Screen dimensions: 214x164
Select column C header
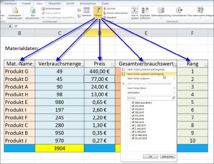(x=60, y=33)
